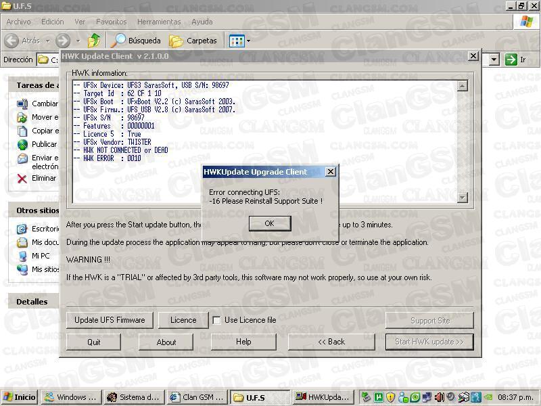Click the yellow up-folder toolbar icon

pos(93,40)
